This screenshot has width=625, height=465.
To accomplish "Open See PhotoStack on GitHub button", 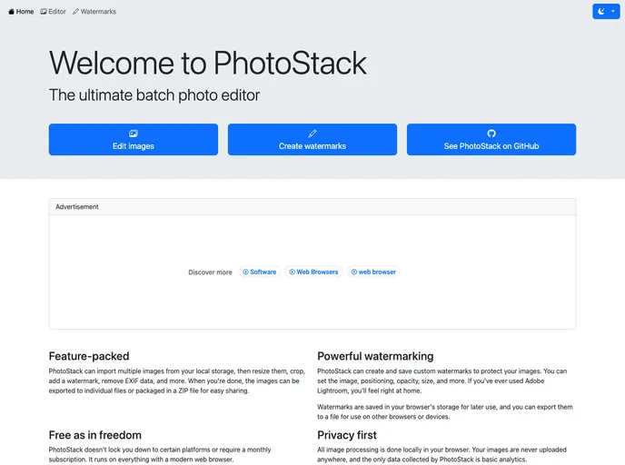I will point(491,140).
